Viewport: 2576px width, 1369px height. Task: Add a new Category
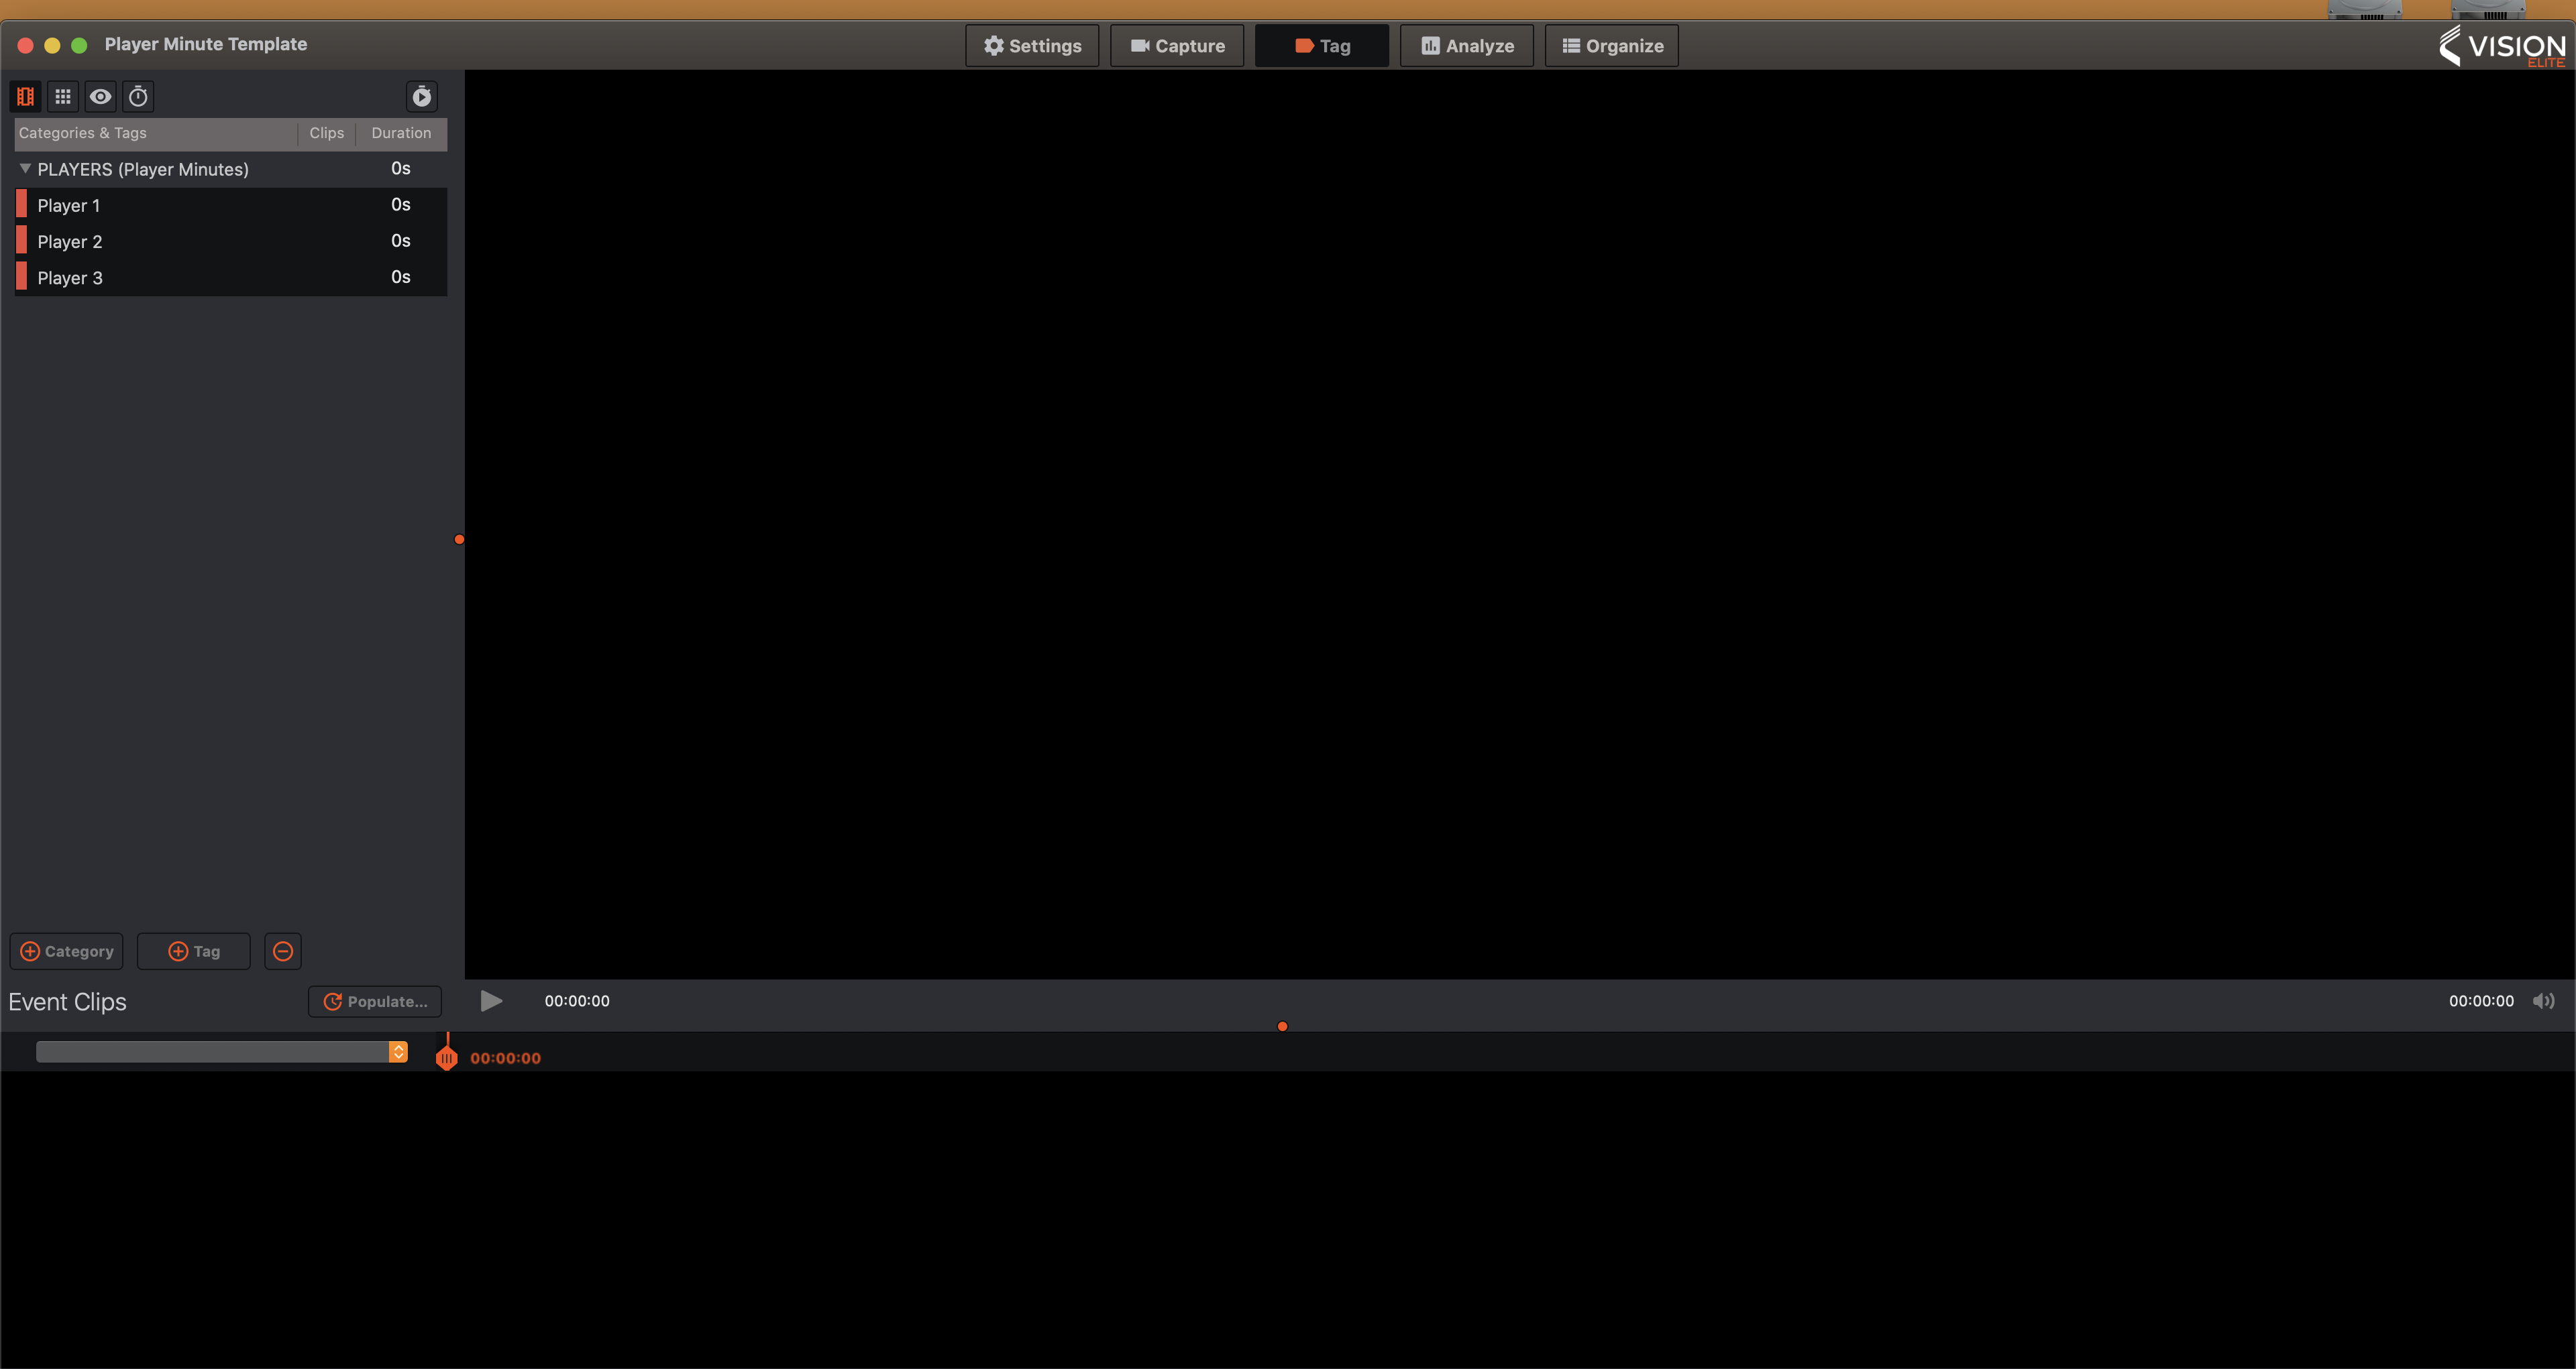[67, 951]
